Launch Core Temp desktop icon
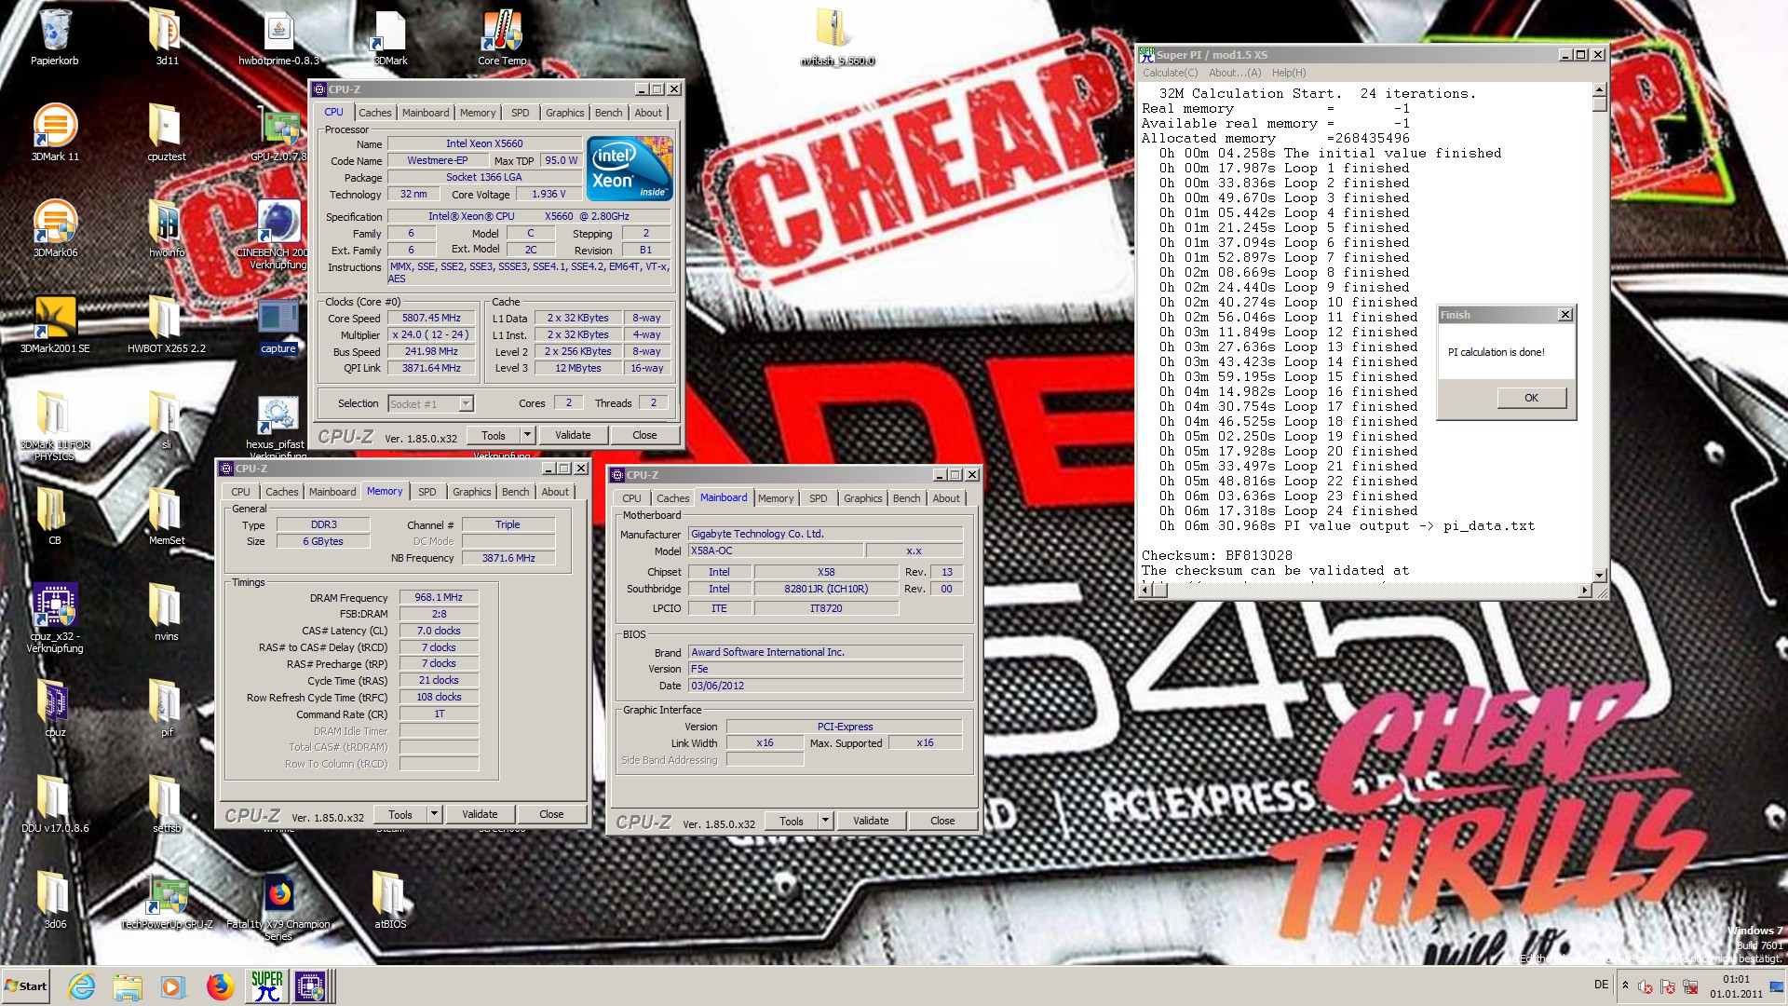 pyautogui.click(x=502, y=37)
